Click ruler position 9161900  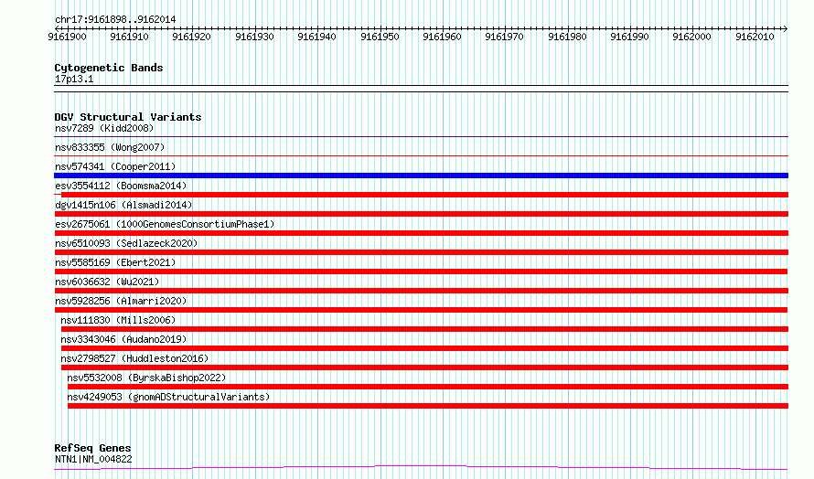67,37
